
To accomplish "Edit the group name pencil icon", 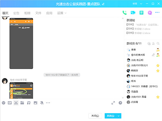I will 103,4.
